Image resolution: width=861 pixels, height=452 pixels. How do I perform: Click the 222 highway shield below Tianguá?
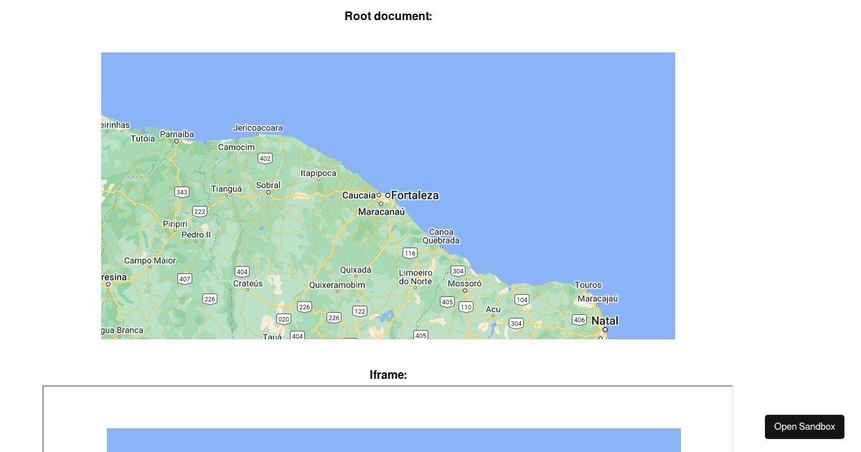(199, 211)
